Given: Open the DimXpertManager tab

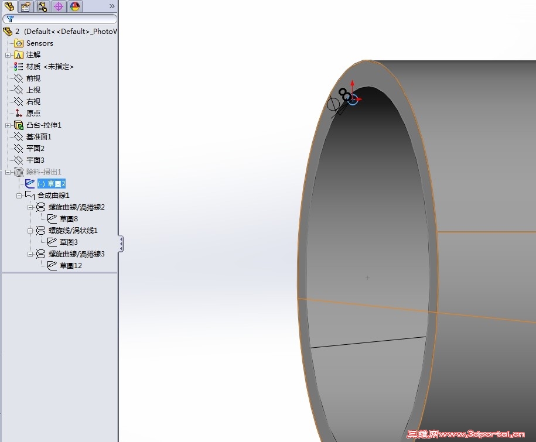Looking at the screenshot, I should 59,6.
